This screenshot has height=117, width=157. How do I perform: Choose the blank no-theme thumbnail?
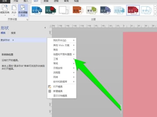(x=64, y=10)
